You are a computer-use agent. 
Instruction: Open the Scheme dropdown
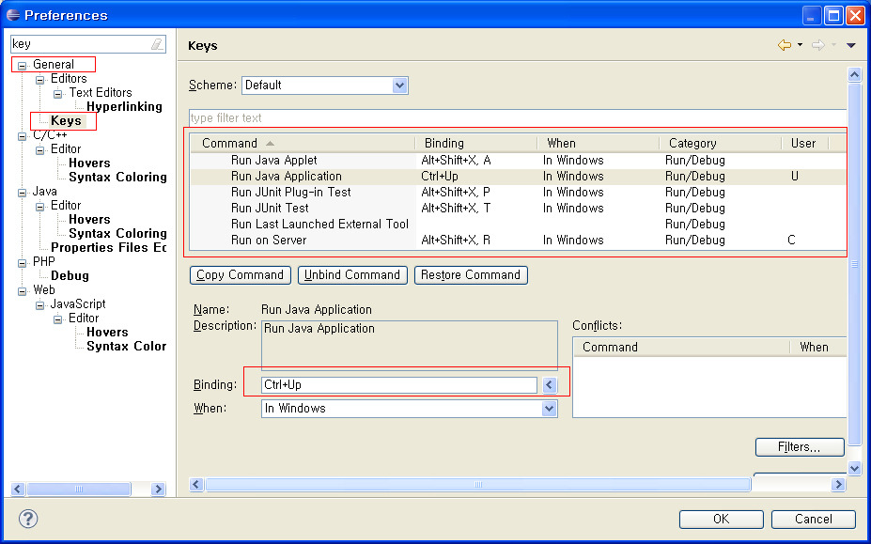click(x=400, y=85)
